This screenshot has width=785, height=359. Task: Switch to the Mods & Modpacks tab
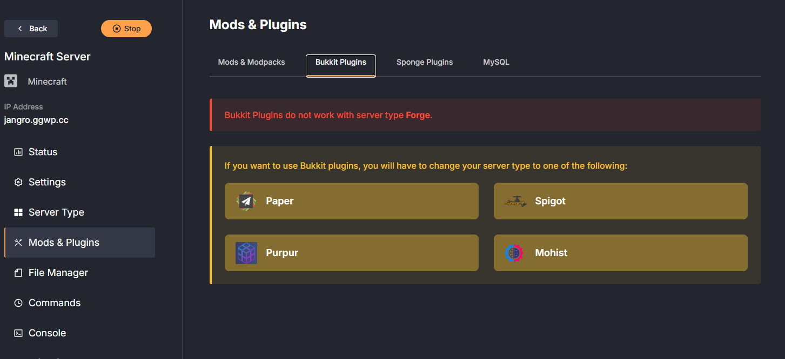(251, 62)
